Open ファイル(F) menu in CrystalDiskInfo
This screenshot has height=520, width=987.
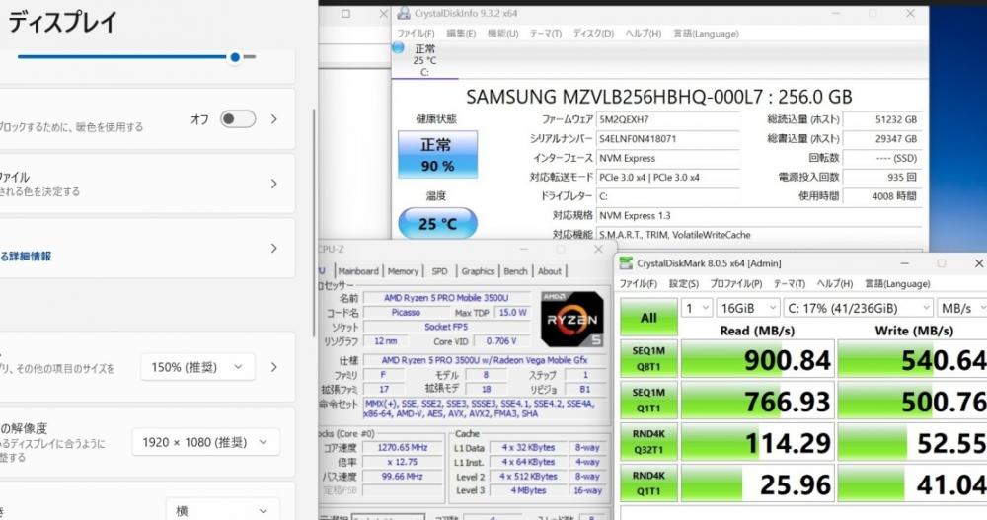coord(416,34)
